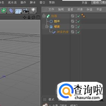Select the 圆环 object in tree
106x106 pixels.
(x=57, y=21)
